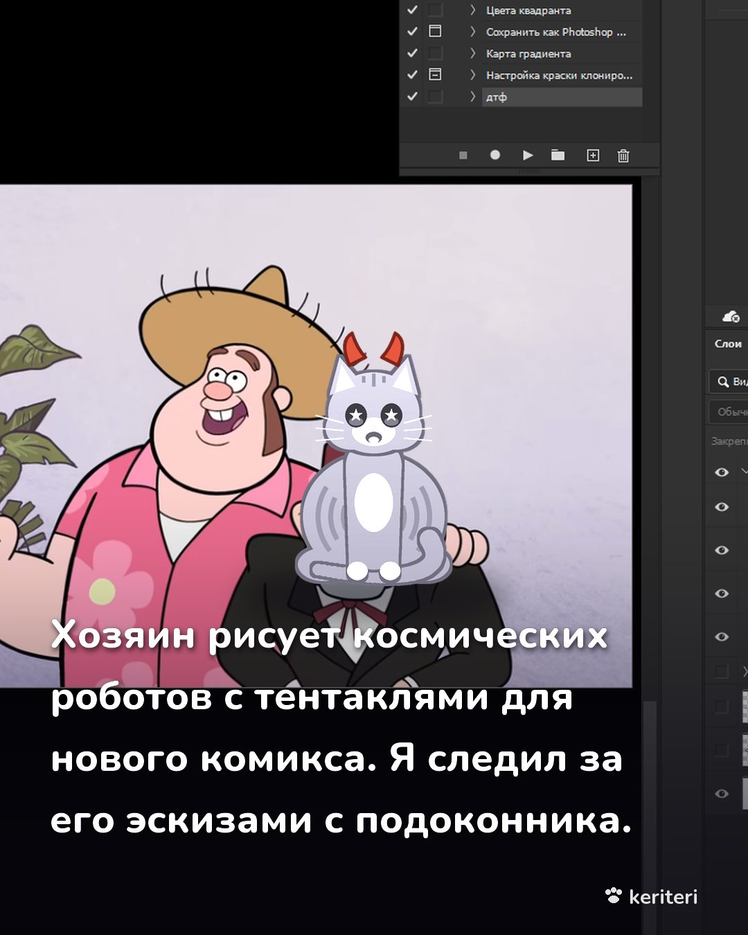Screen dimensions: 748x935
Task: Toggle dialog icon for Настройка краски клониро
Action: pyautogui.click(x=435, y=74)
